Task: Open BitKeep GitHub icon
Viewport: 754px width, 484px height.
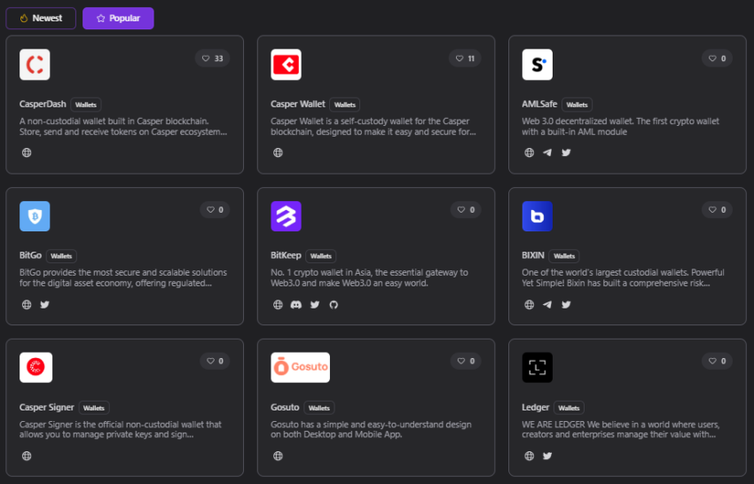Action: pyautogui.click(x=334, y=305)
